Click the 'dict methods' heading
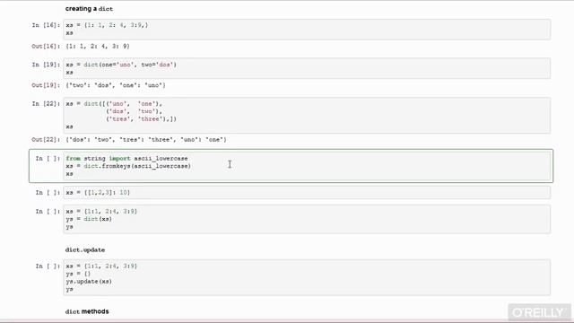Viewport: 574px width, 323px height. point(87,311)
